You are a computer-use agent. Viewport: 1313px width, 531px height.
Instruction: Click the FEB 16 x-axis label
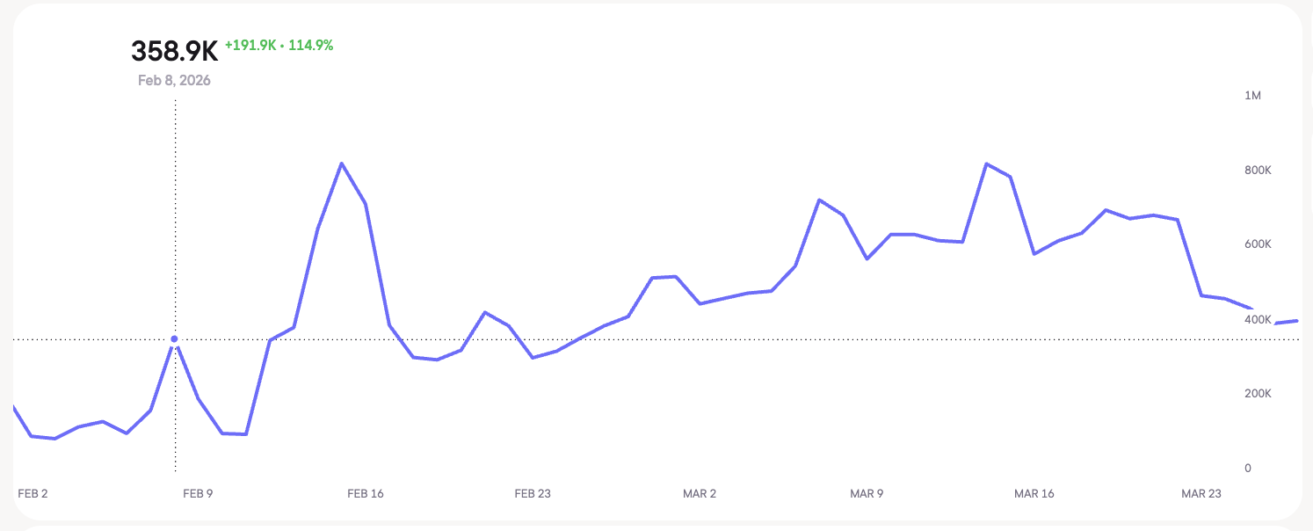click(366, 494)
